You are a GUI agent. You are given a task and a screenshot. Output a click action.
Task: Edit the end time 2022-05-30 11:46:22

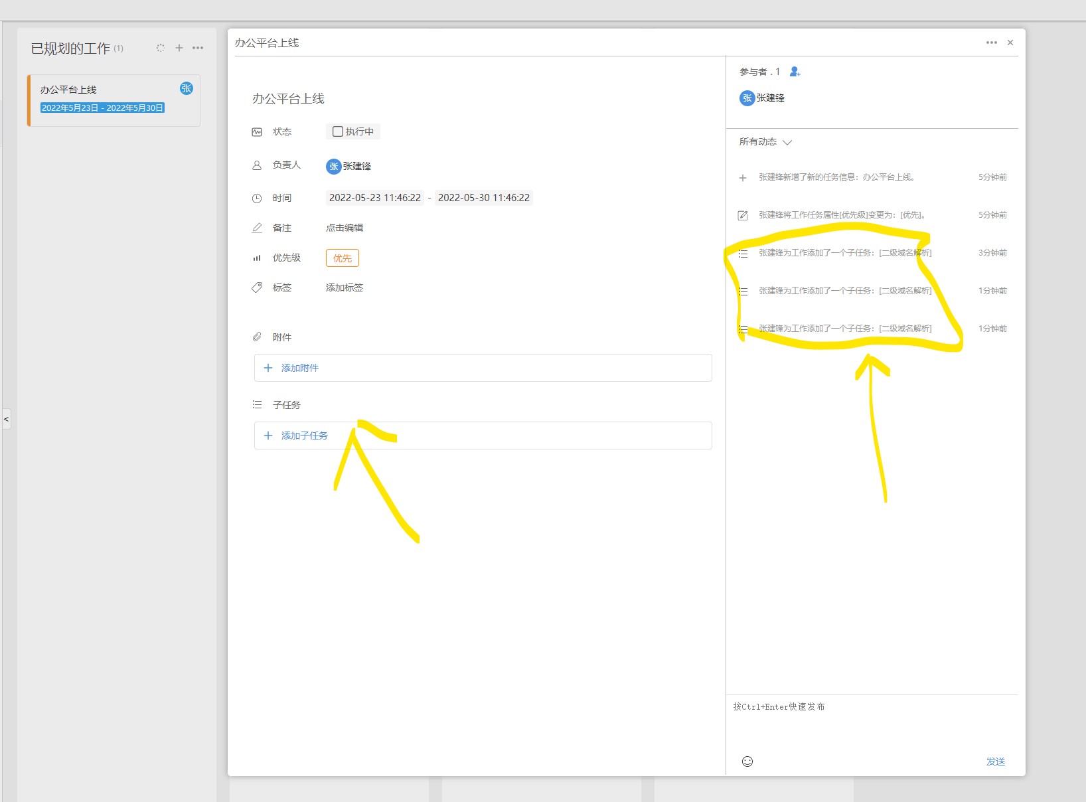tap(484, 198)
